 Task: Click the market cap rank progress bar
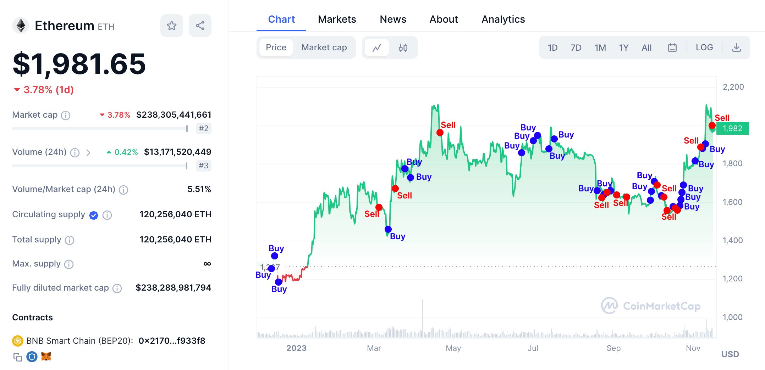(x=100, y=129)
